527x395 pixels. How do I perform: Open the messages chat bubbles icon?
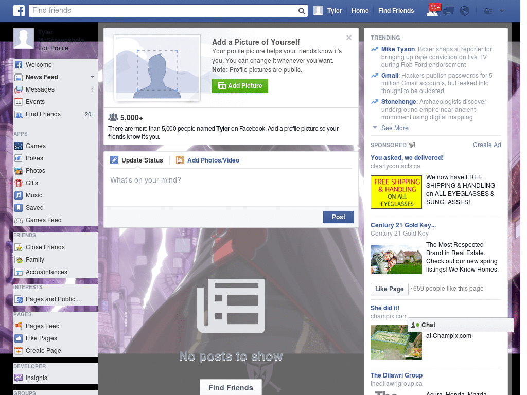tap(448, 11)
